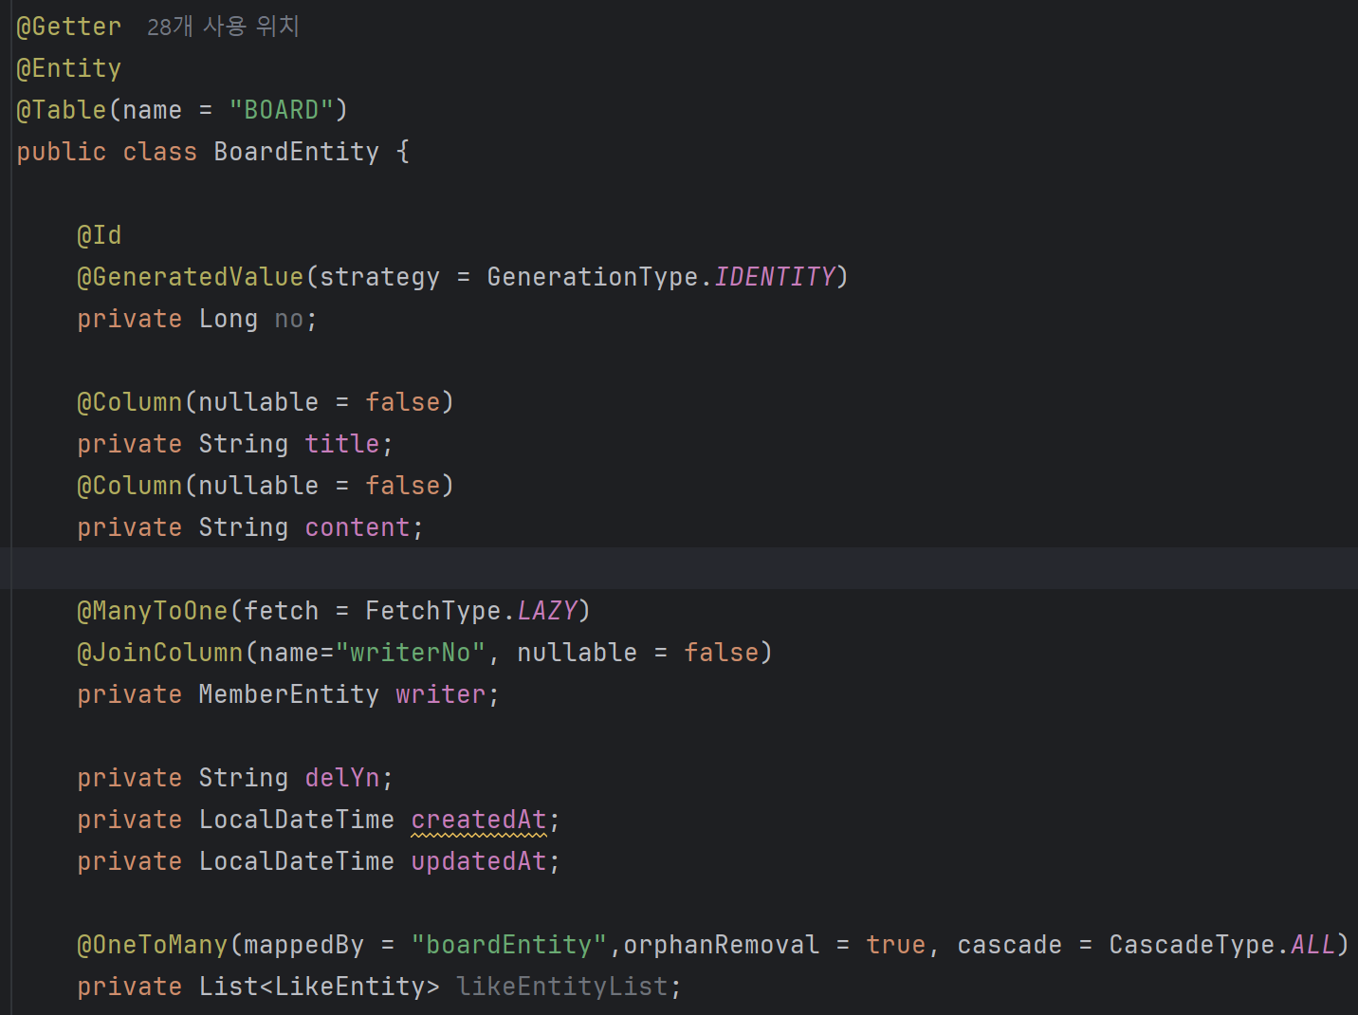Screen dimensions: 1358x1015
Task: Click the @Column annotation above title
Action: 130,402
